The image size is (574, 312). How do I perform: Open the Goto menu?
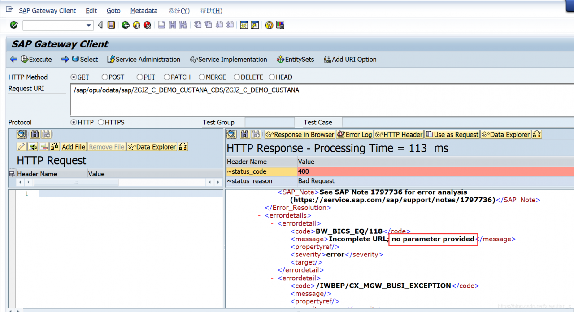pyautogui.click(x=113, y=11)
